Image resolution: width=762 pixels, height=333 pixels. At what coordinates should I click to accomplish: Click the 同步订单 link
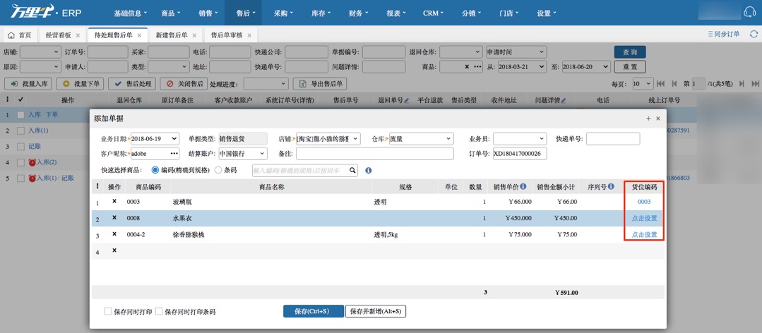724,34
